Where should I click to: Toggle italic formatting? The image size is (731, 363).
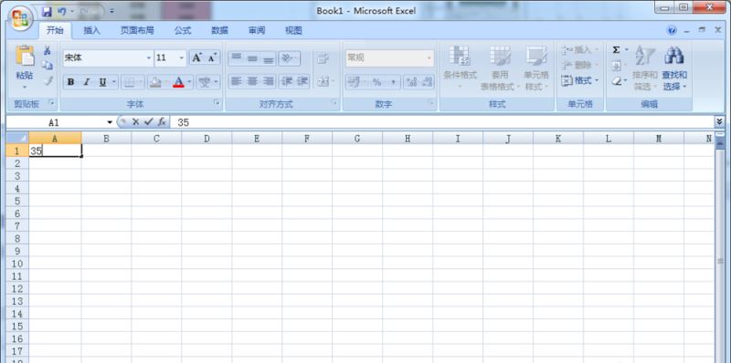tap(86, 82)
